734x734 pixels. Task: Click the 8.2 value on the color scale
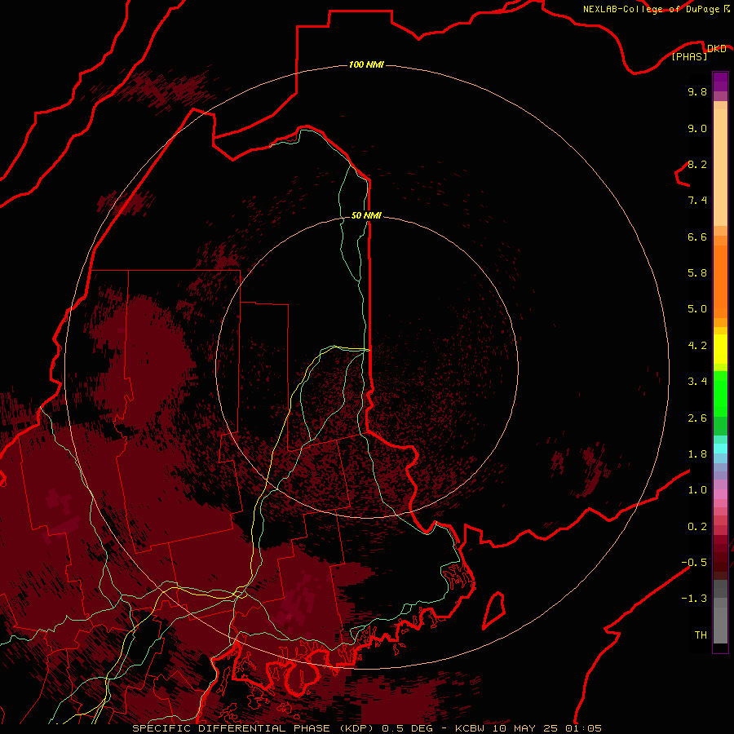(697, 164)
